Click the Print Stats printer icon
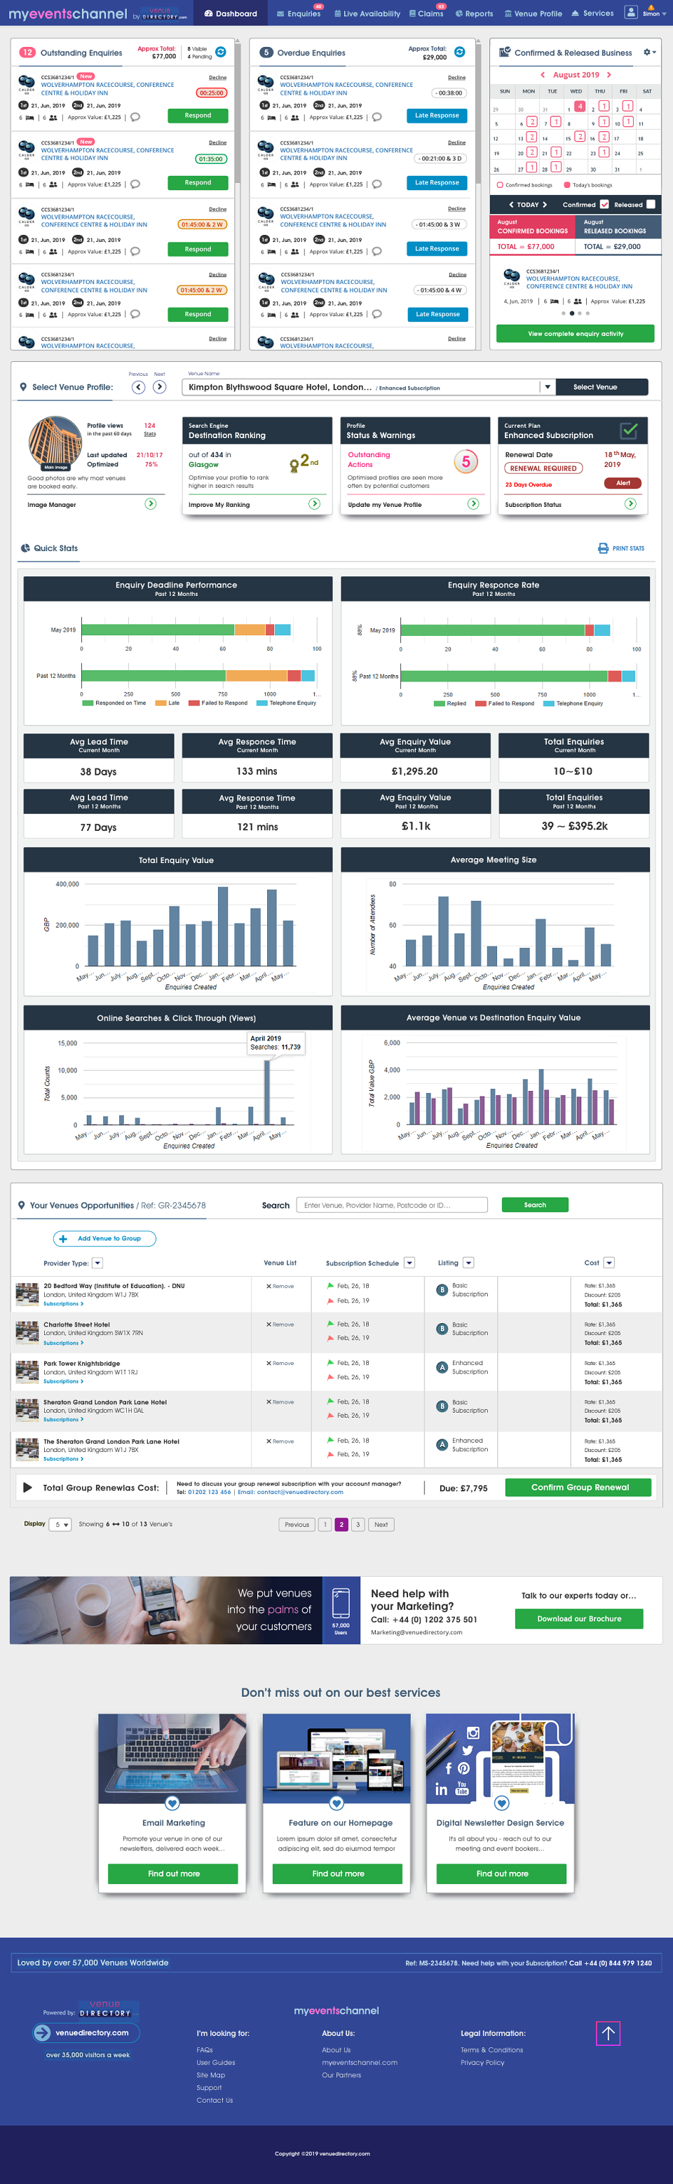This screenshot has height=2184, width=673. (603, 548)
